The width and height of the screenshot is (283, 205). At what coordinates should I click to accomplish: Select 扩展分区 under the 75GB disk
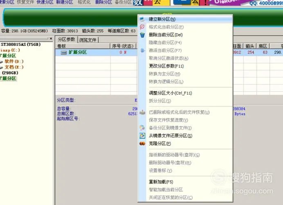tap(8, 56)
